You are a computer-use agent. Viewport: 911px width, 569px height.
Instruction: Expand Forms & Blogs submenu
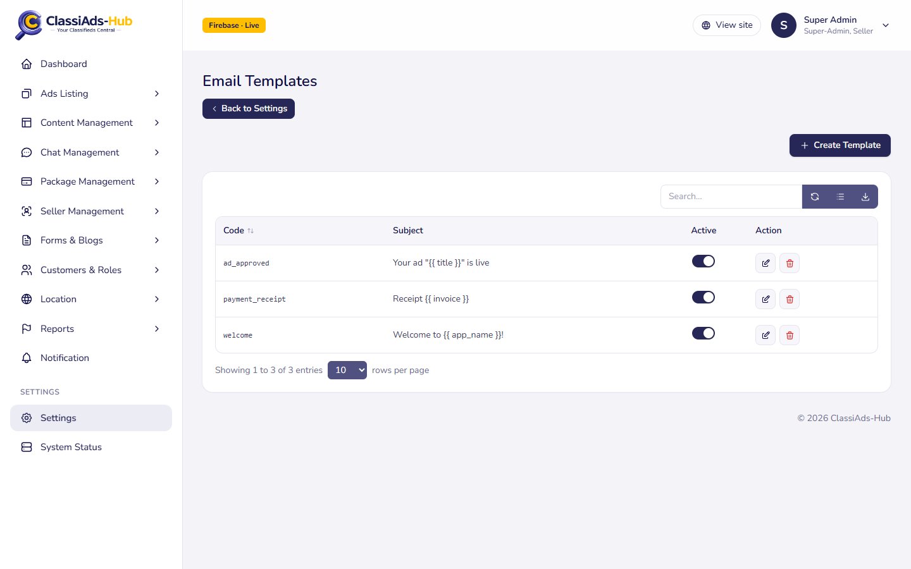click(x=91, y=240)
